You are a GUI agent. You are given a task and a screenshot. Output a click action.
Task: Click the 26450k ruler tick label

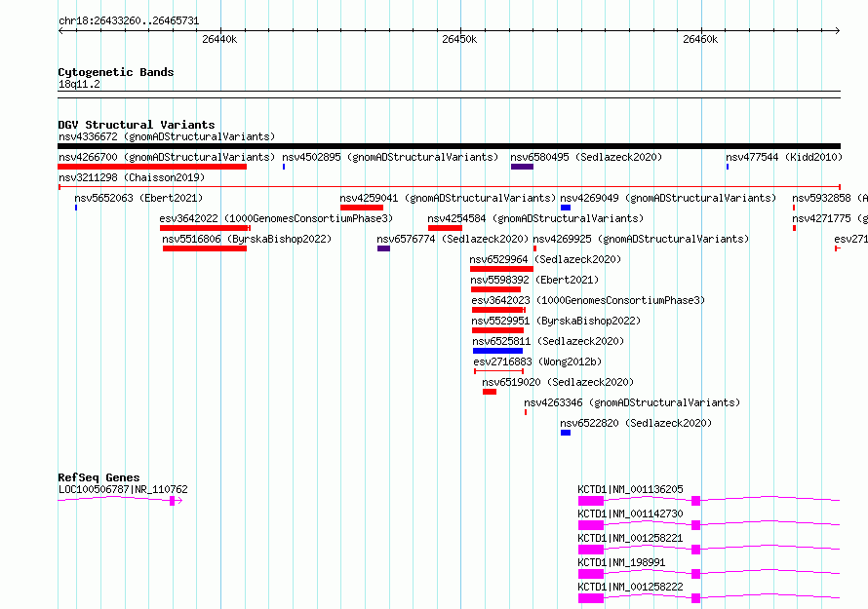(x=459, y=39)
